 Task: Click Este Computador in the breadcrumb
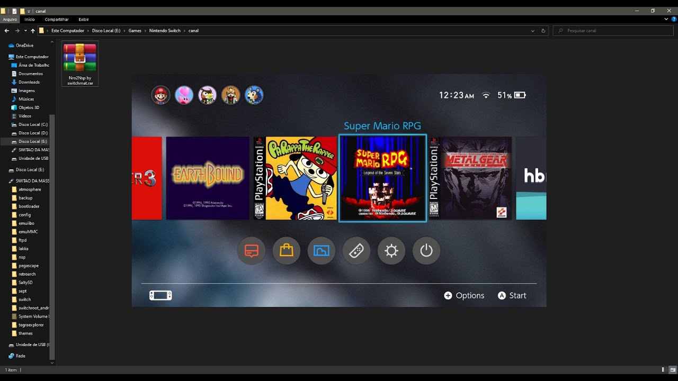point(68,31)
